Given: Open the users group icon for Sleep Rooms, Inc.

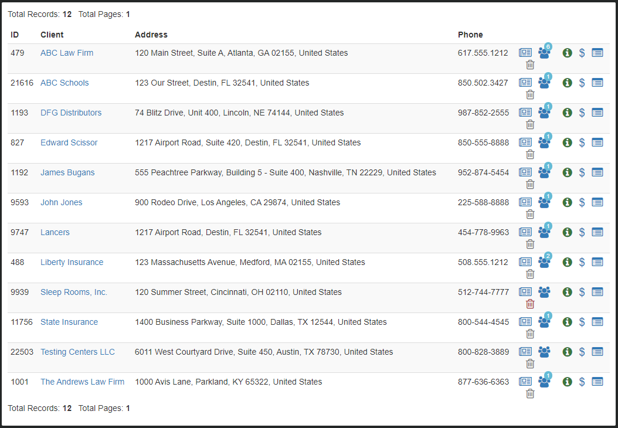Looking at the screenshot, I should point(544,293).
